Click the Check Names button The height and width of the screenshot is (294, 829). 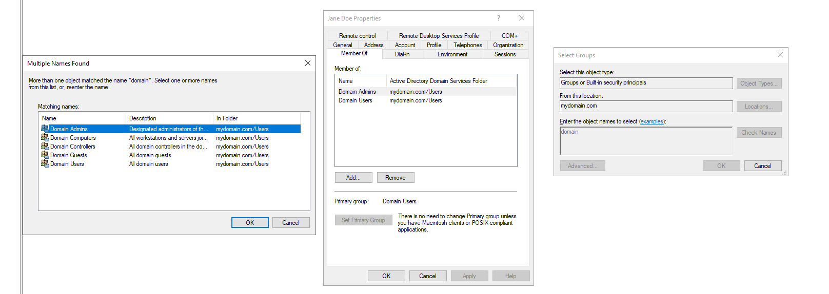pyautogui.click(x=759, y=133)
